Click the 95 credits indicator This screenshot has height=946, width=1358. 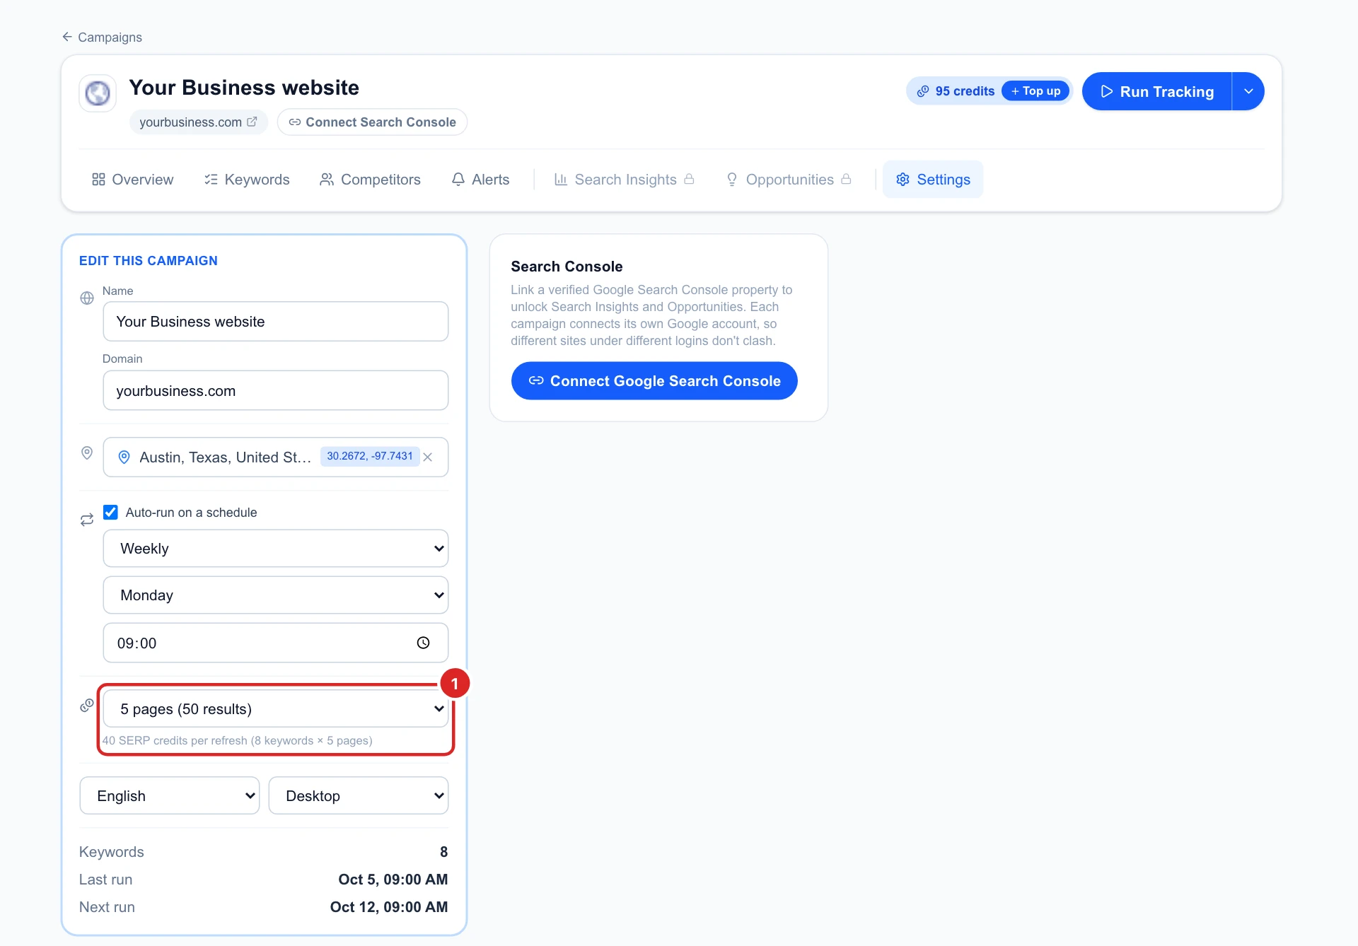(x=956, y=91)
